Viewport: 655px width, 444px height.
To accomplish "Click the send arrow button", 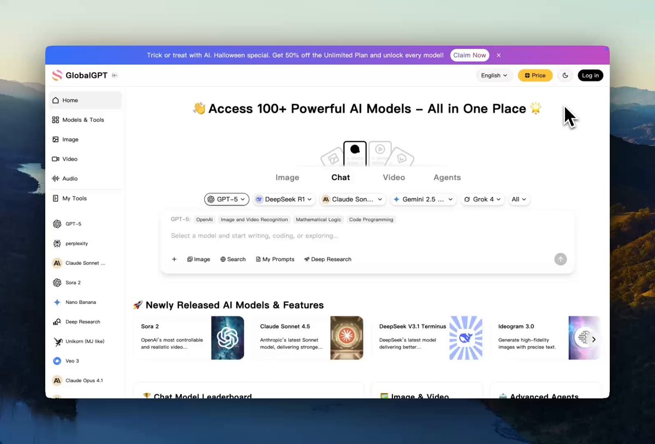I will (x=561, y=260).
